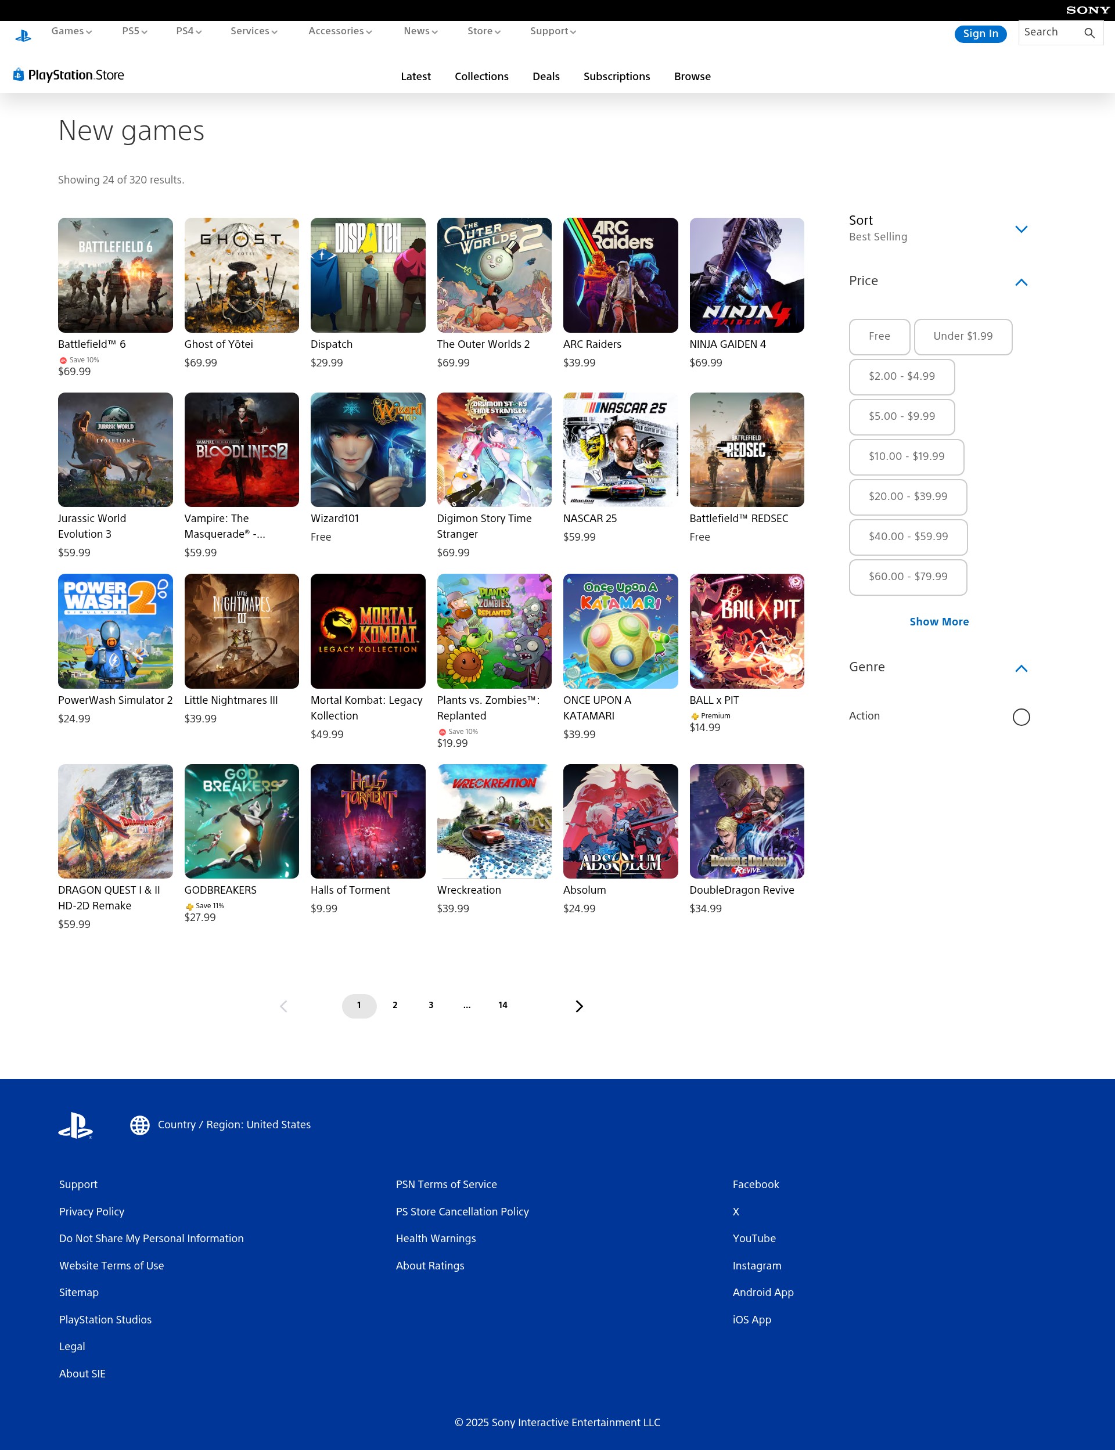Click the search magnifier icon

pos(1089,33)
